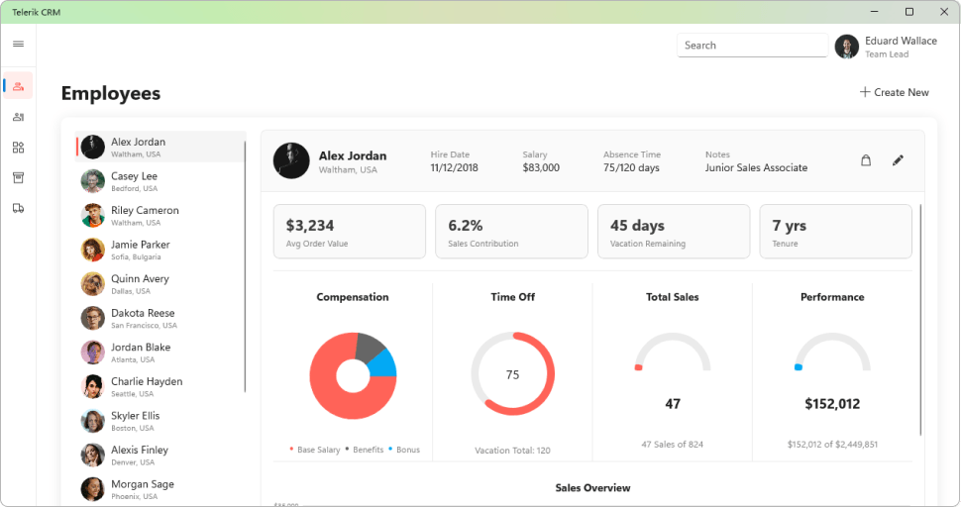Viewport: 961px width, 507px height.
Task: Select Skyler Ellis in employee list
Action: (x=160, y=421)
